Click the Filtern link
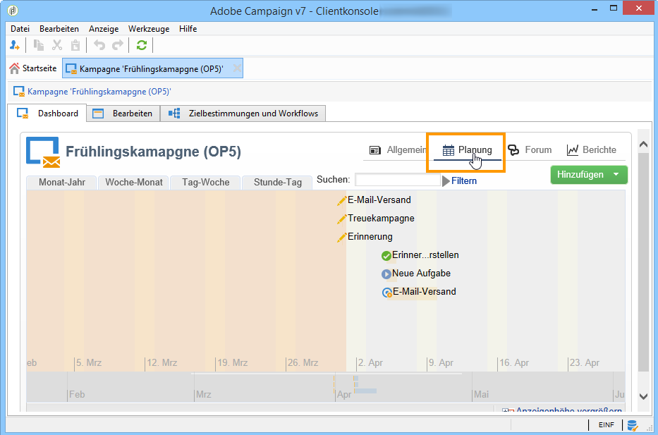 click(464, 180)
